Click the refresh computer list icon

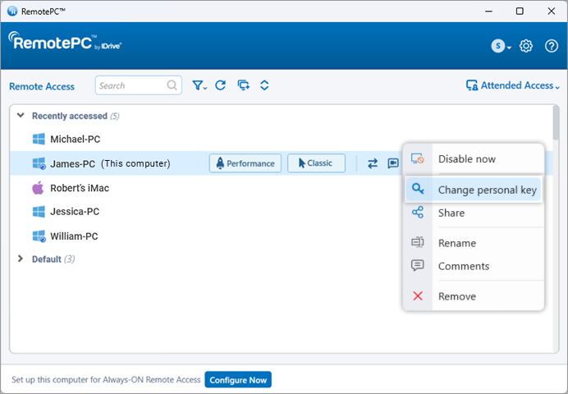point(220,85)
